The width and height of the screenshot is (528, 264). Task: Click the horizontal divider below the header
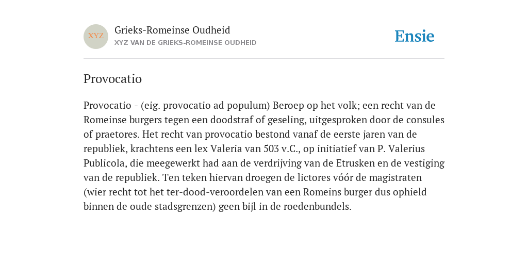(x=264, y=59)
